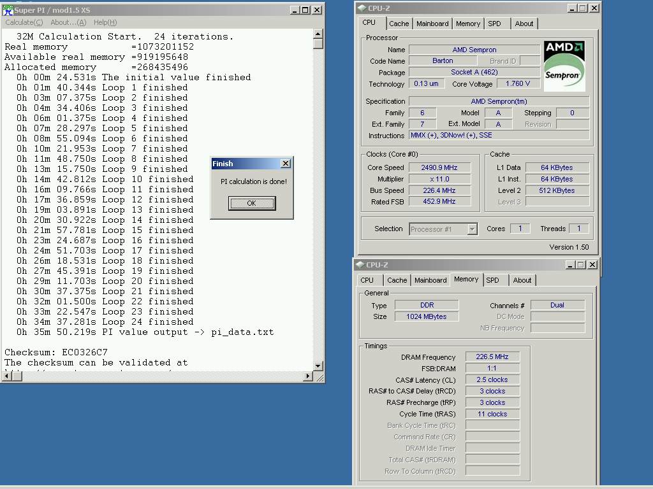Viewport: 653px width, 489px height.
Task: Click the Cores count field
Action: [x=520, y=229]
